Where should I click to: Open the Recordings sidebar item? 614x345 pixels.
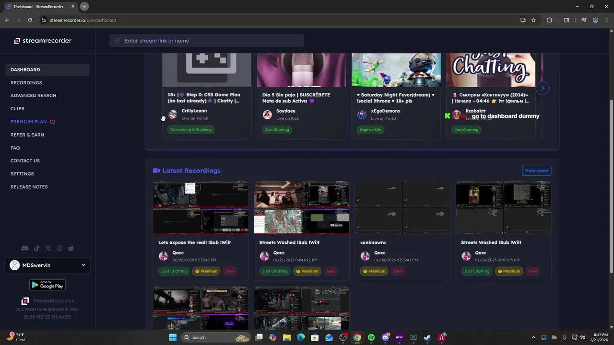26,82
